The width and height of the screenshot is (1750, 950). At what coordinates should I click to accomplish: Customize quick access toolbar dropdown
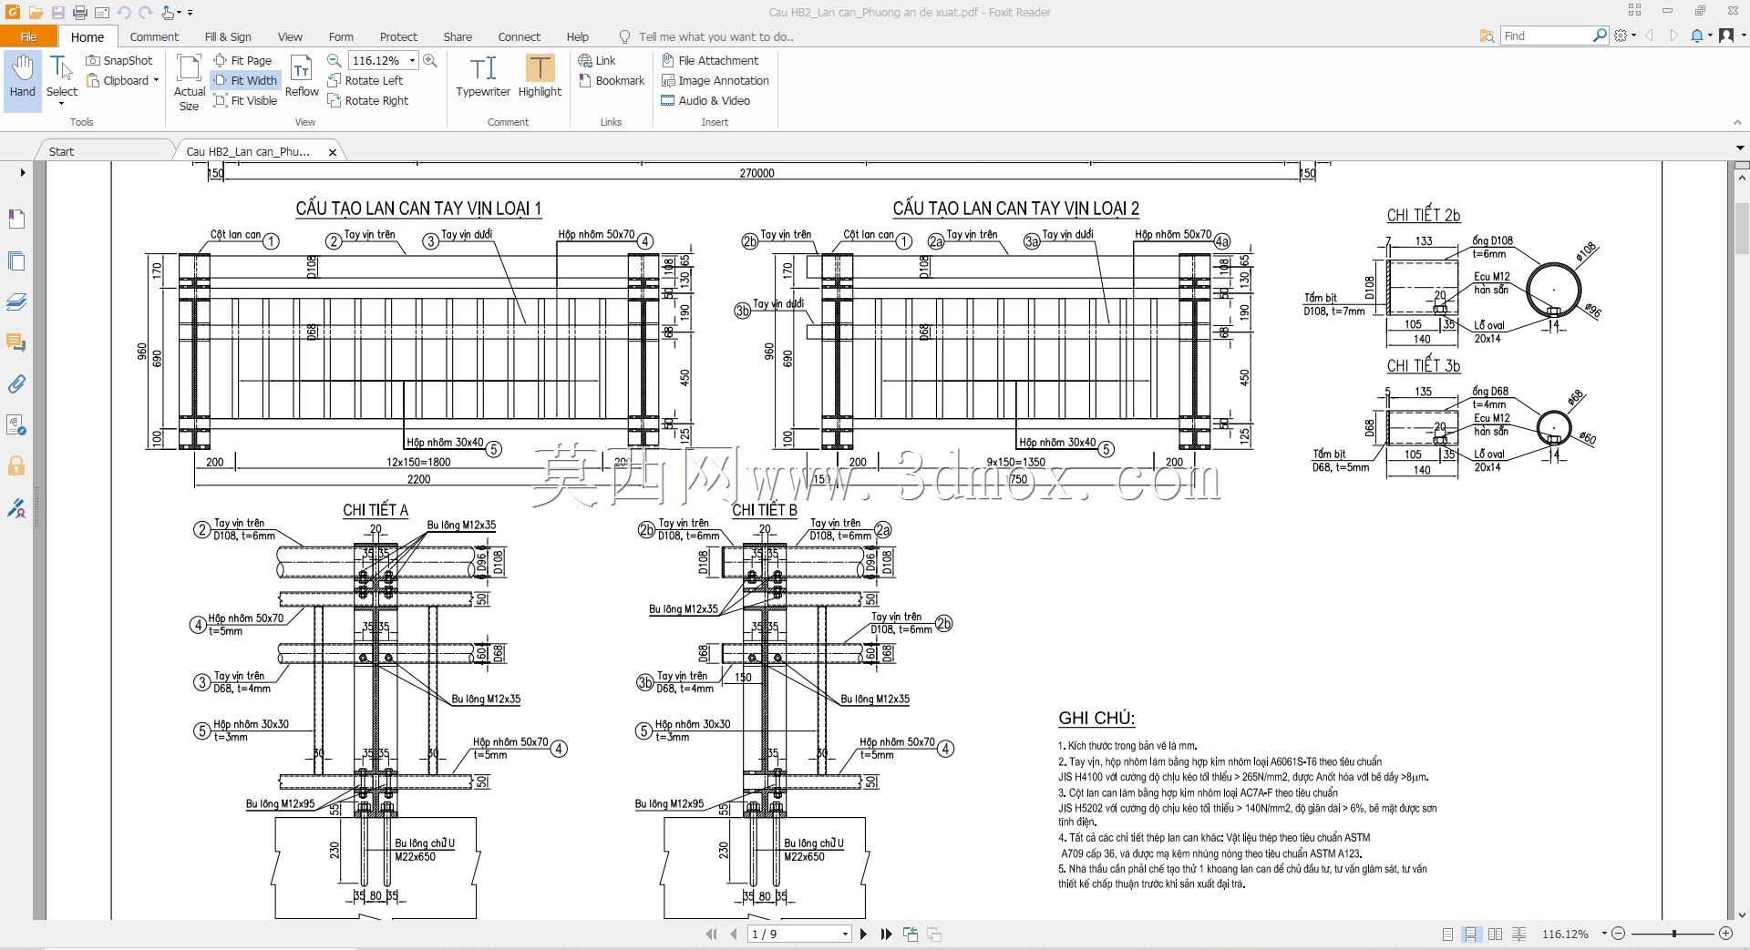point(190,13)
